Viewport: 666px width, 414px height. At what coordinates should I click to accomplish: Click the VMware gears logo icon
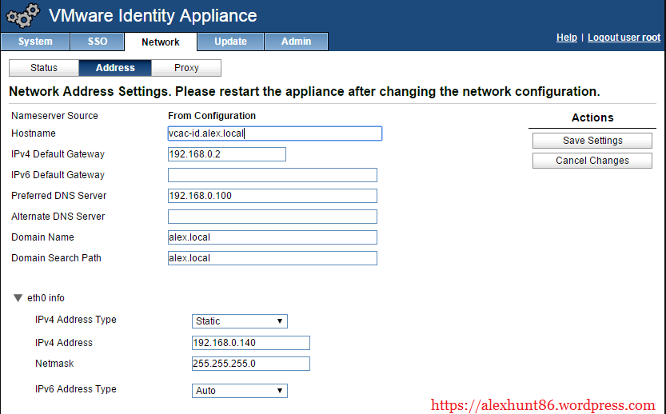click(x=22, y=16)
